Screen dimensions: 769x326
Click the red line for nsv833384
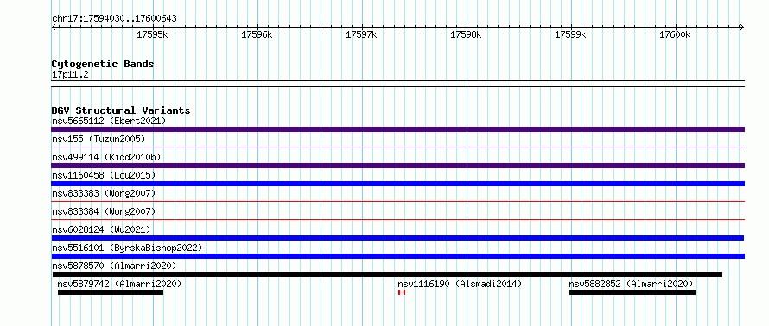coord(397,219)
